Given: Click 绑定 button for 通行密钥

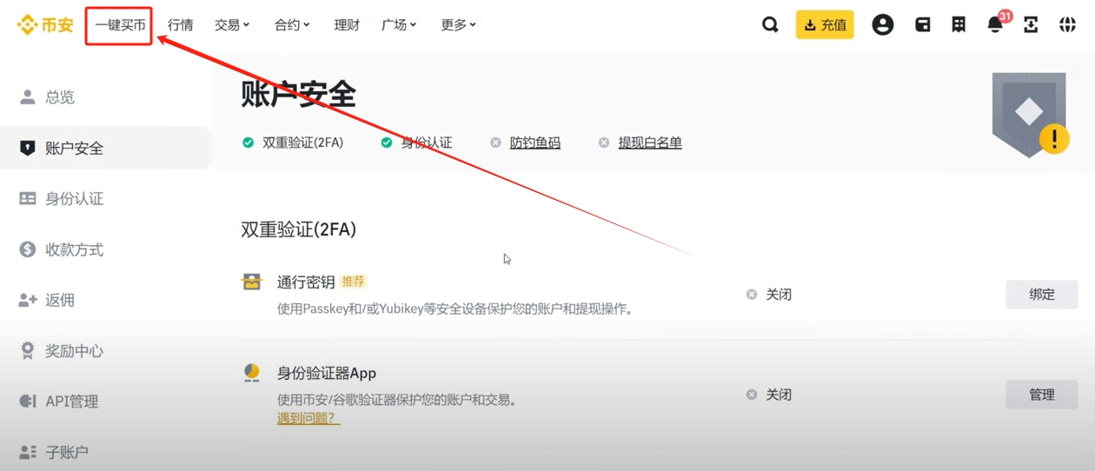Looking at the screenshot, I should [1042, 295].
